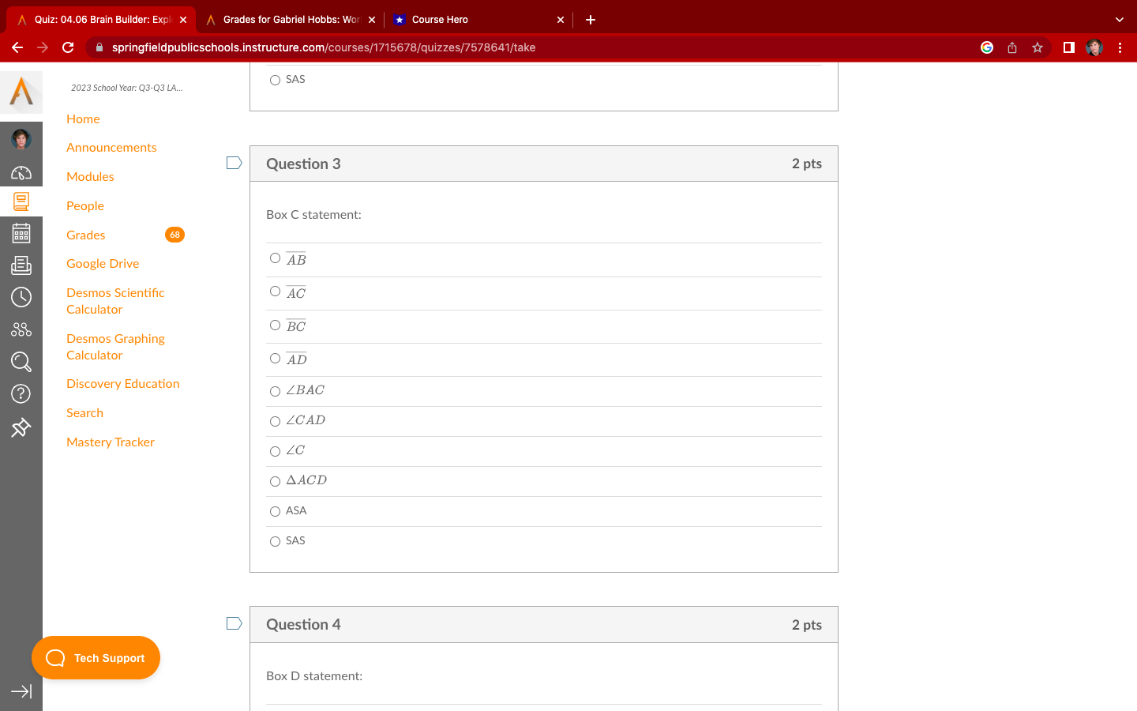Open the Inbox icon in global navigation
The height and width of the screenshot is (711, 1137).
21,265
